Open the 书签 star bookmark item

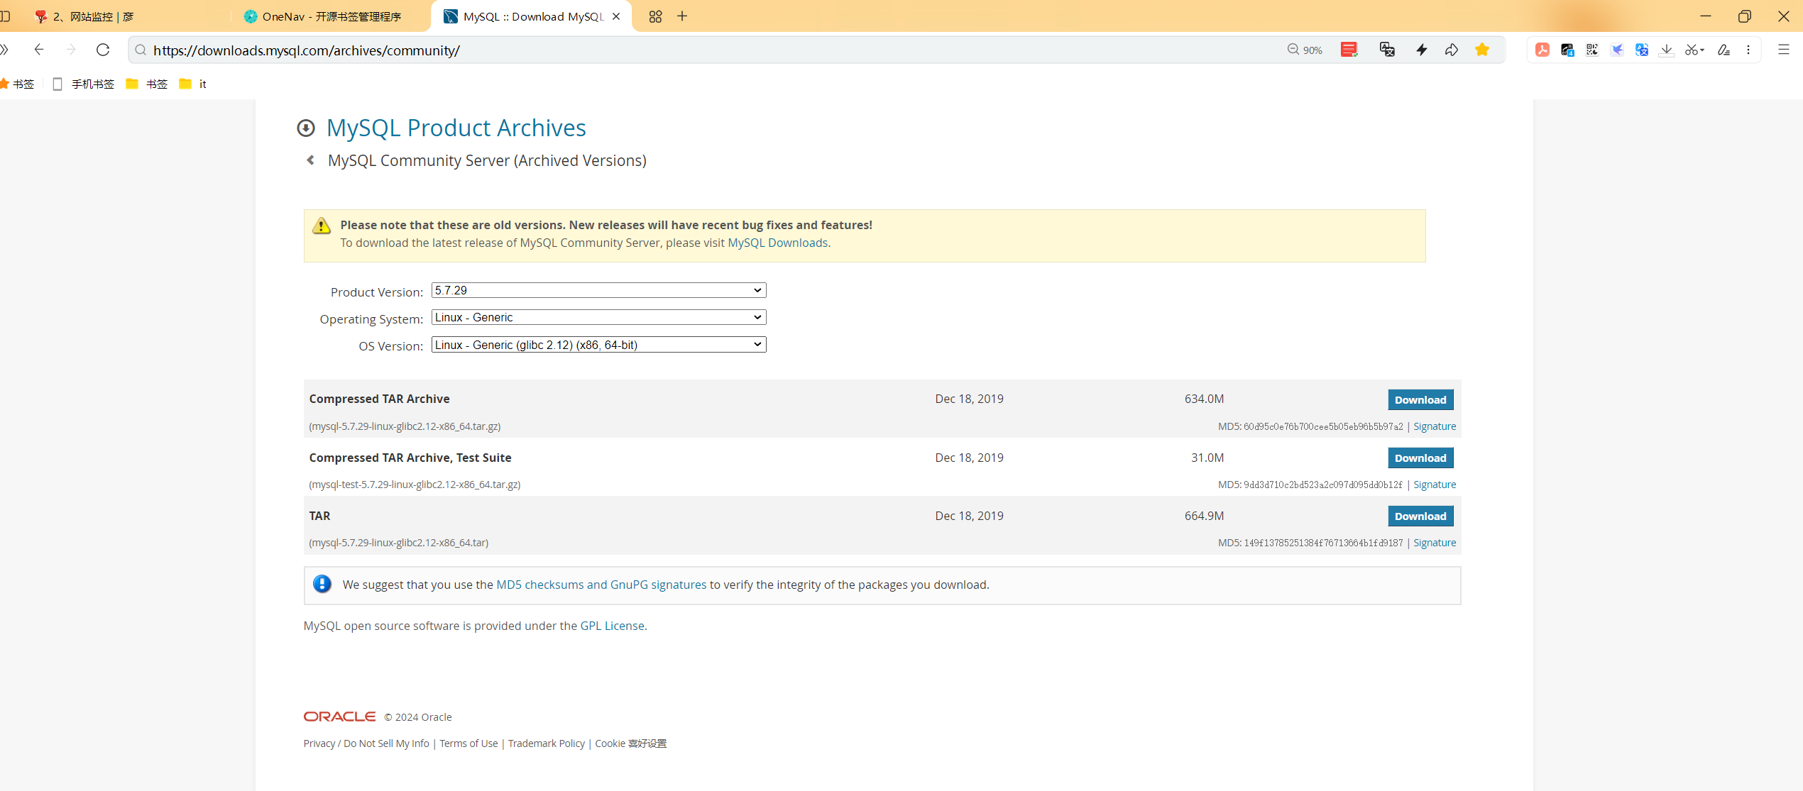click(17, 84)
